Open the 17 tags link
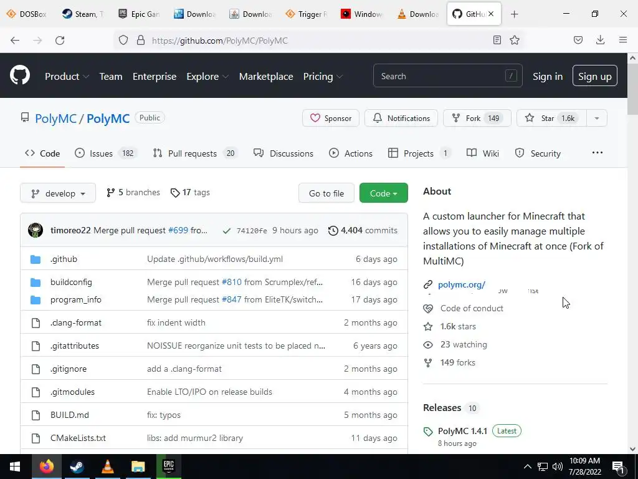Image resolution: width=638 pixels, height=479 pixels. 190,192
